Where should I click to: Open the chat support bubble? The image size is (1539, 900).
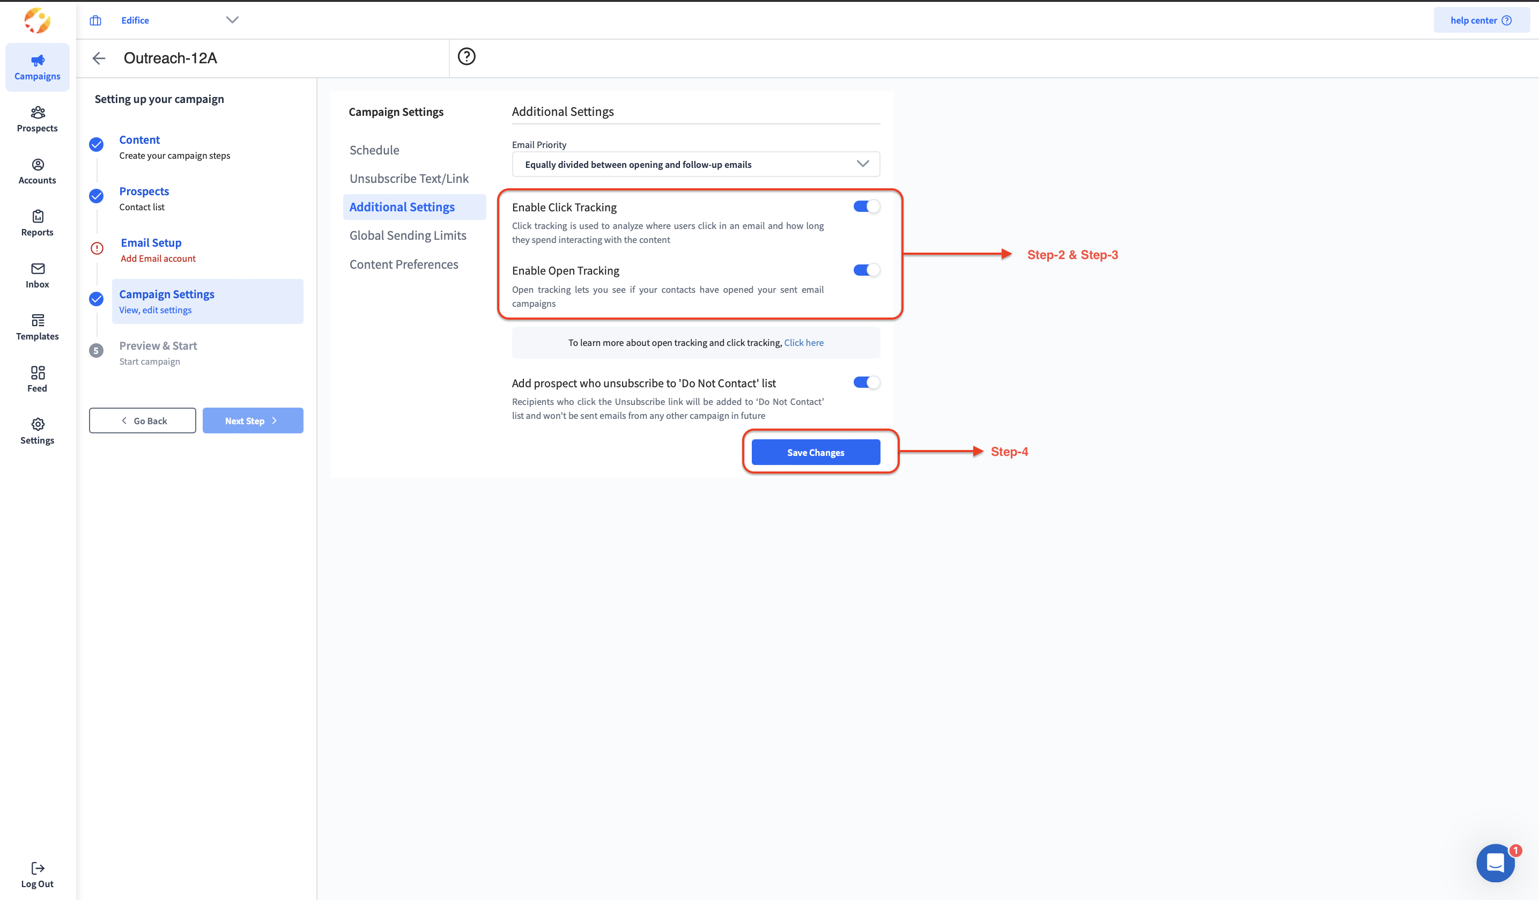tap(1494, 863)
